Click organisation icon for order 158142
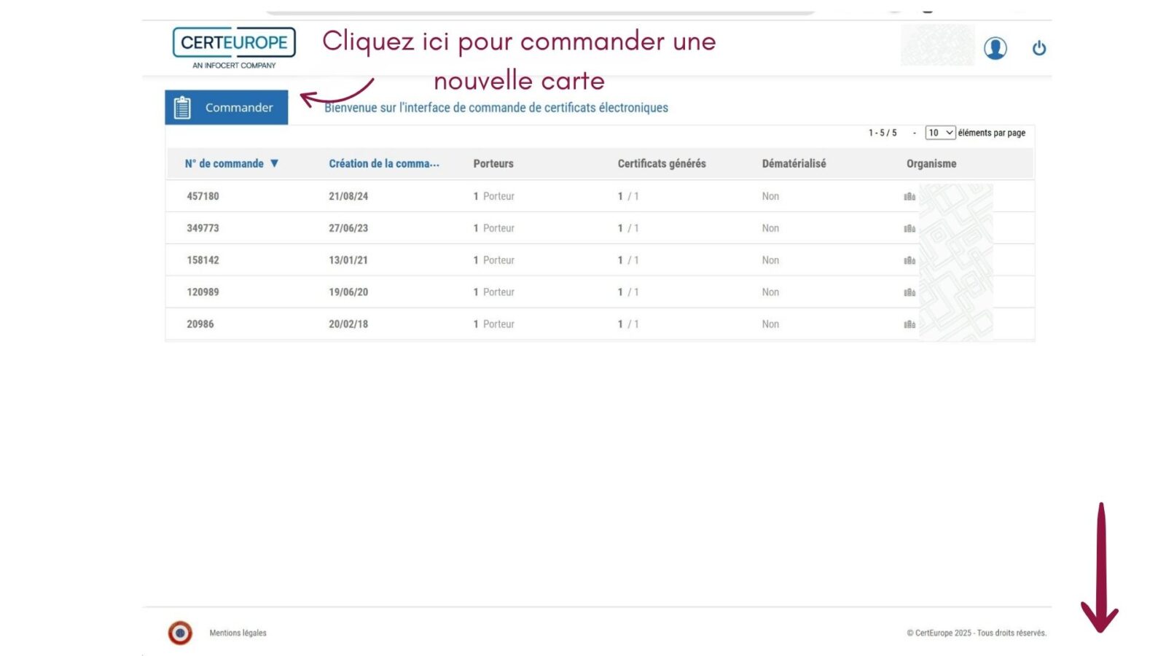Screen dimensions: 1166x656 [x=909, y=260]
